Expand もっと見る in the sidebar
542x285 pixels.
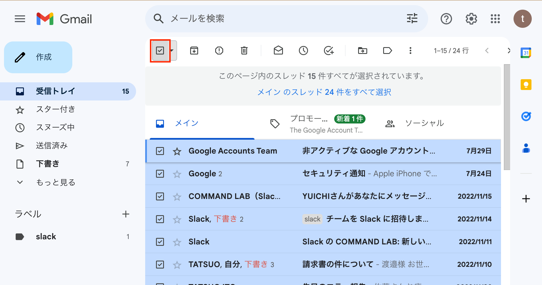56,182
